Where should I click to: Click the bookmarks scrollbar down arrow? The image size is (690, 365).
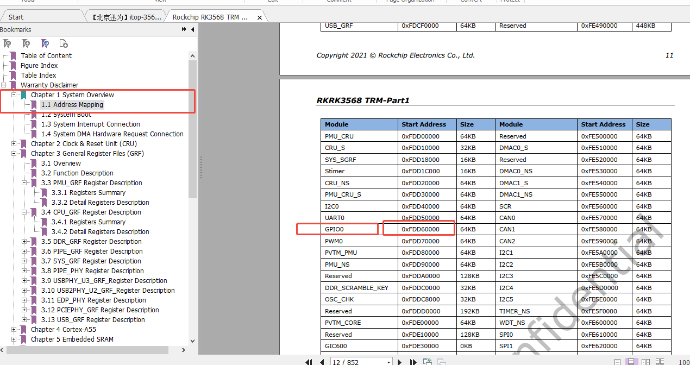click(x=192, y=341)
